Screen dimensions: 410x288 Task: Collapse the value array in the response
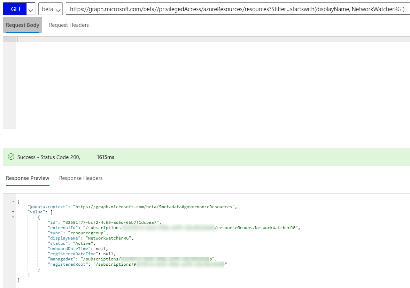13,212
